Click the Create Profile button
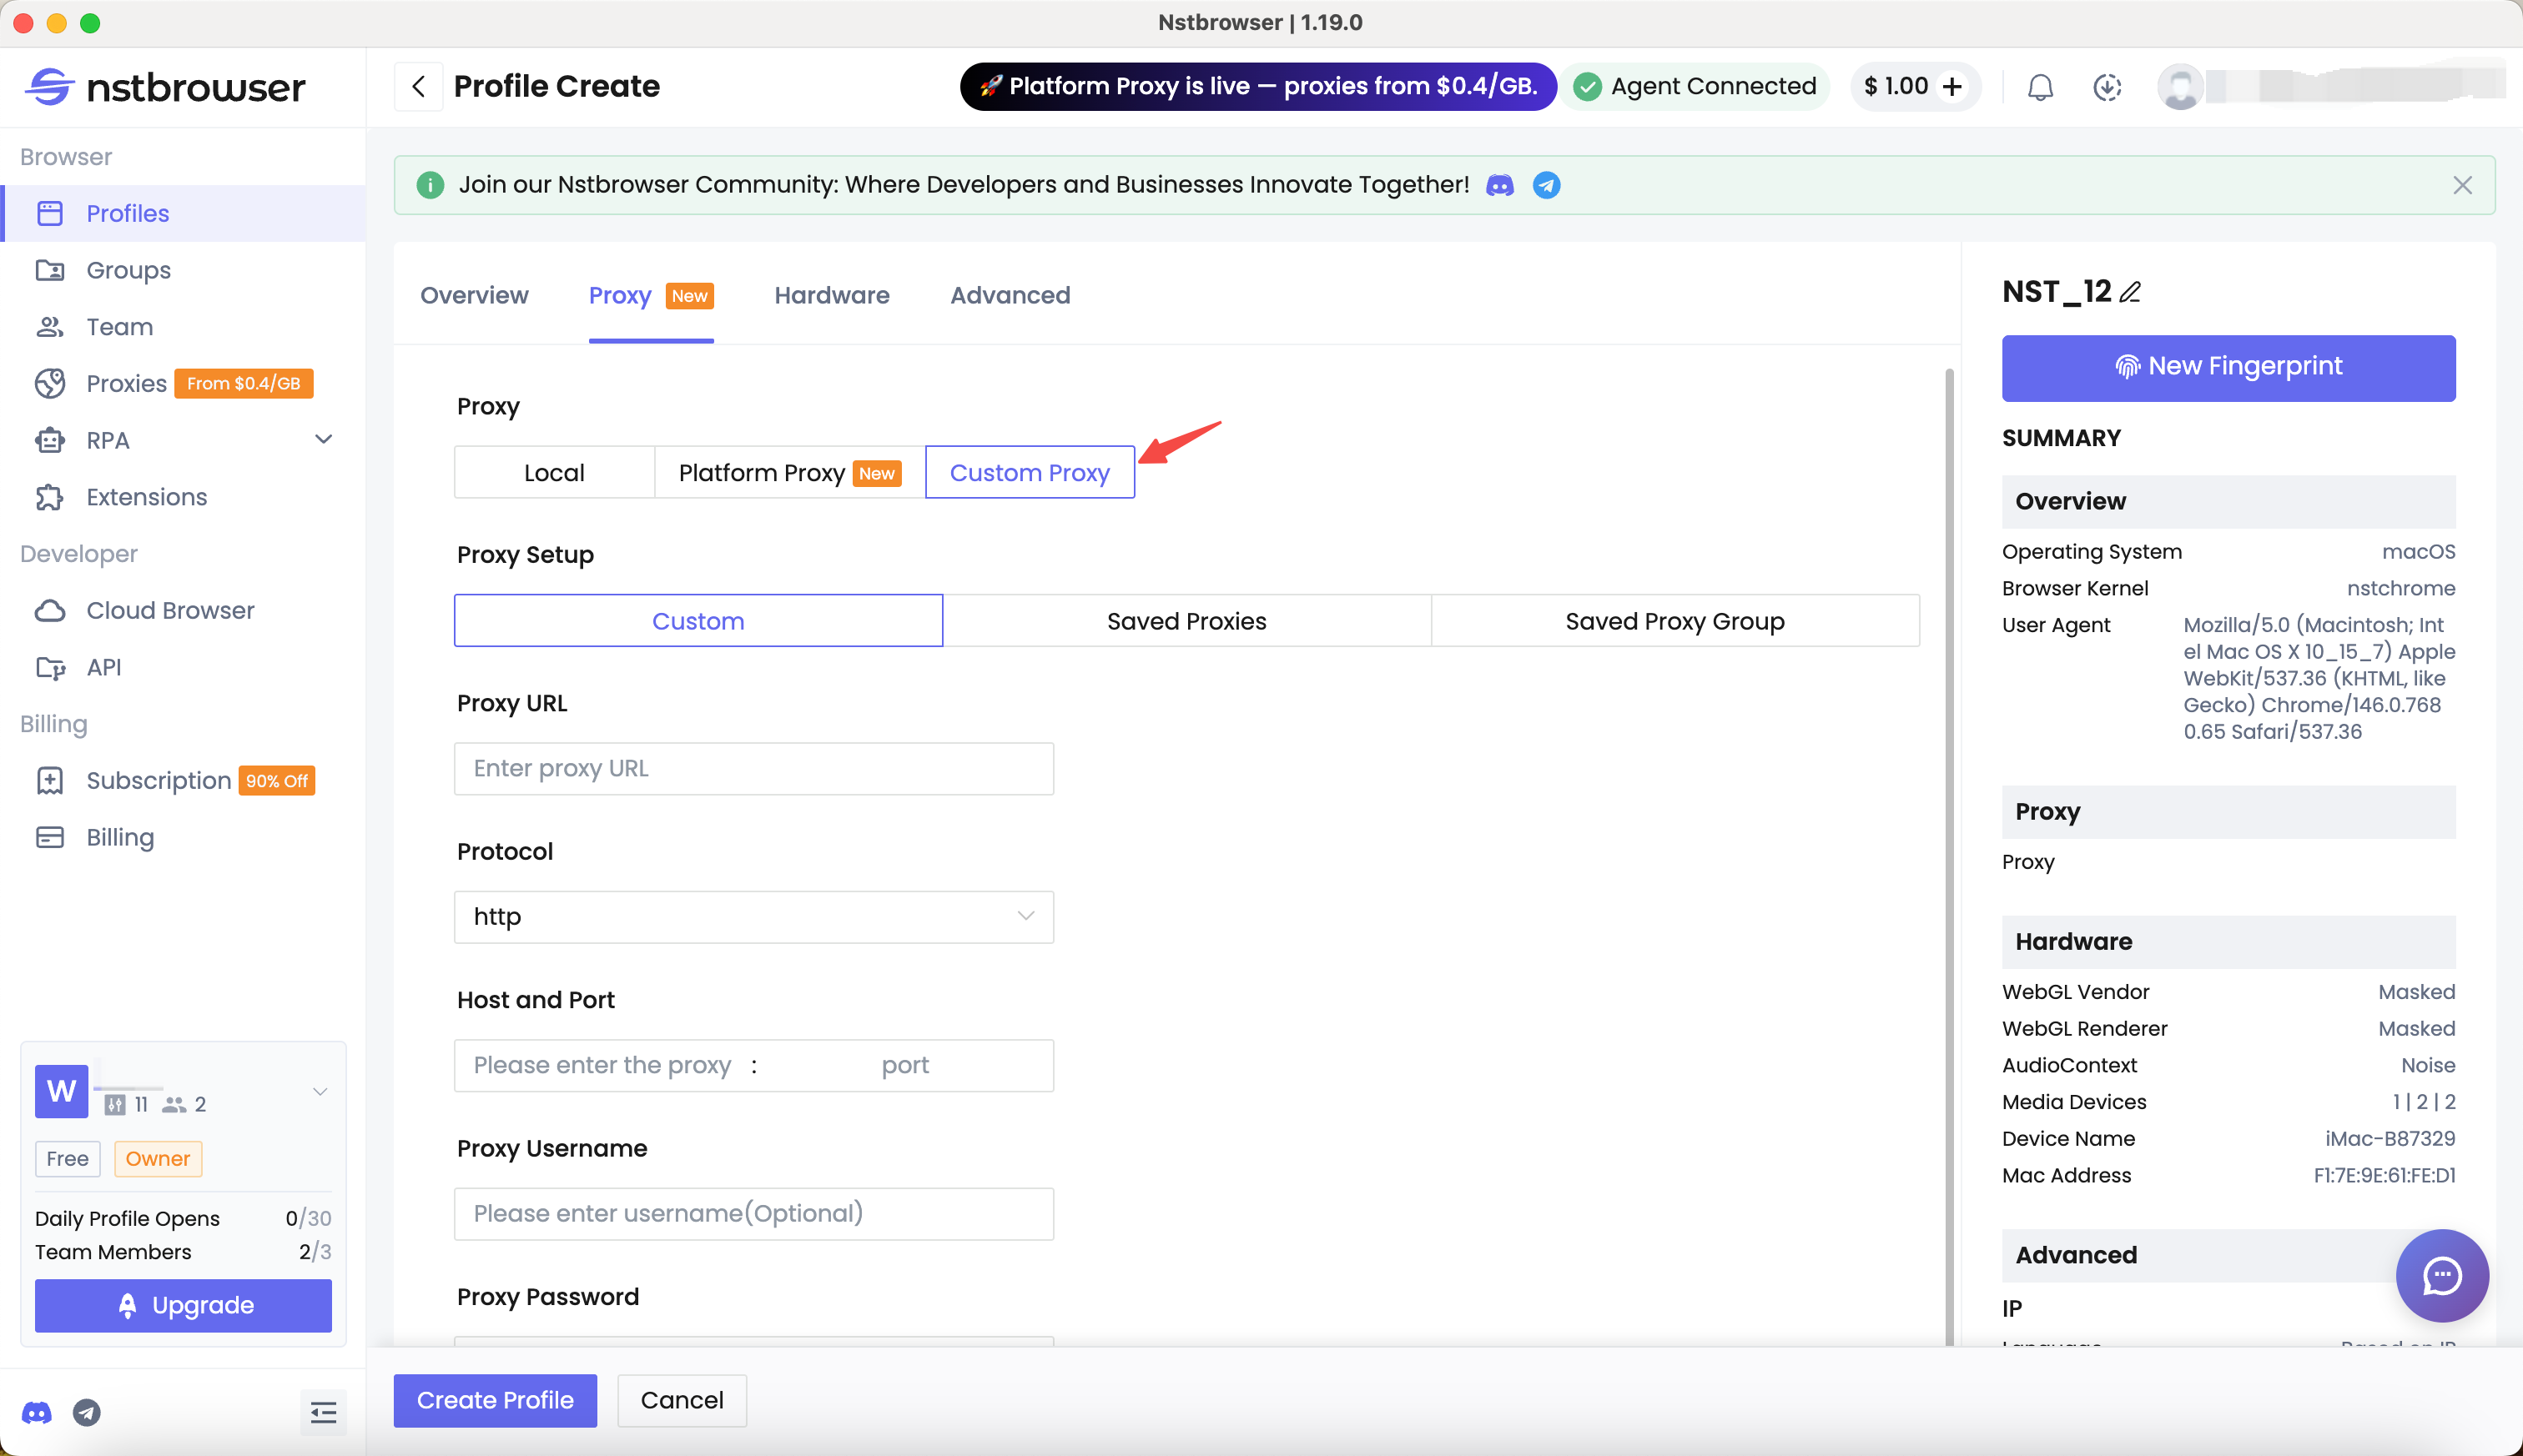The image size is (2523, 1456). click(x=496, y=1400)
